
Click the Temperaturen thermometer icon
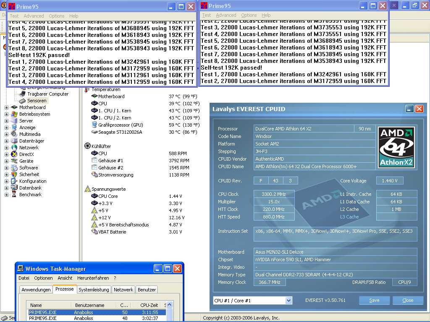click(x=87, y=89)
